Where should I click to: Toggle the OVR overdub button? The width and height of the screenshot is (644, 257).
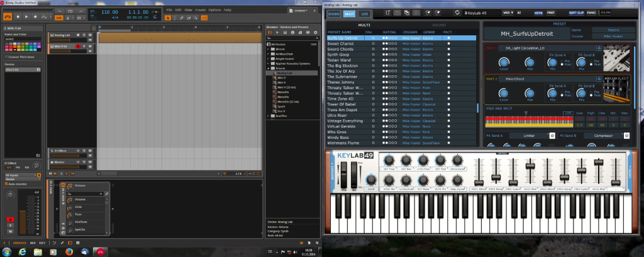point(58,18)
